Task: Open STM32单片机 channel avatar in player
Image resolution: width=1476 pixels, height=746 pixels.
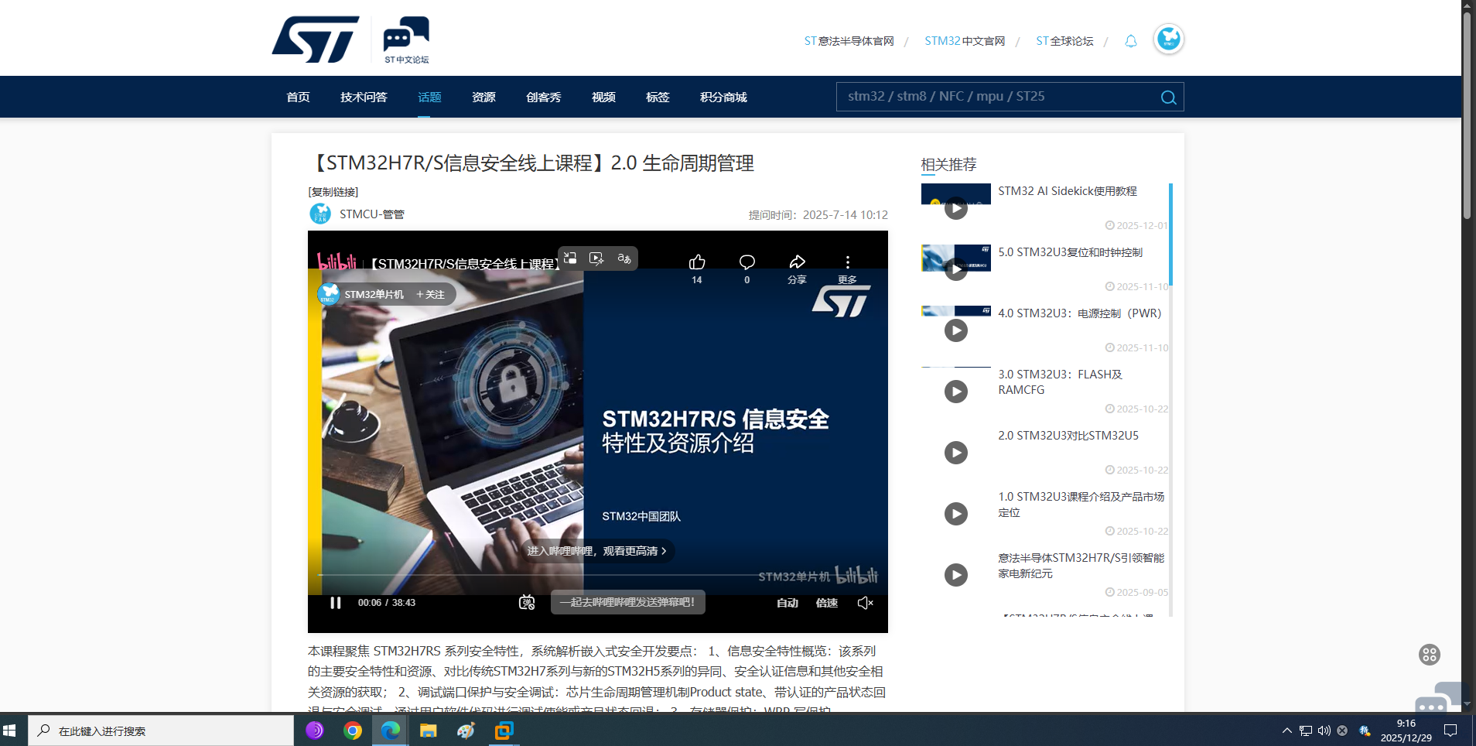Action: click(x=329, y=294)
